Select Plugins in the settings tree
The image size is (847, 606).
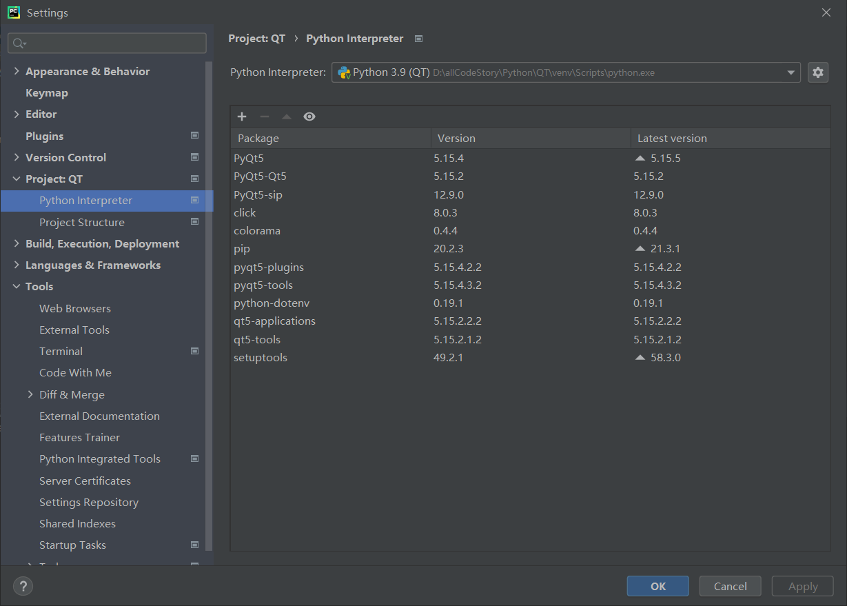44,136
